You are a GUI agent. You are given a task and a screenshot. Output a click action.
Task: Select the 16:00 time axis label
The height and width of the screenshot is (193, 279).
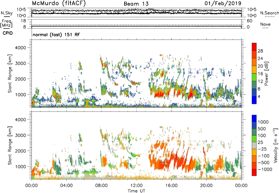point(171,186)
